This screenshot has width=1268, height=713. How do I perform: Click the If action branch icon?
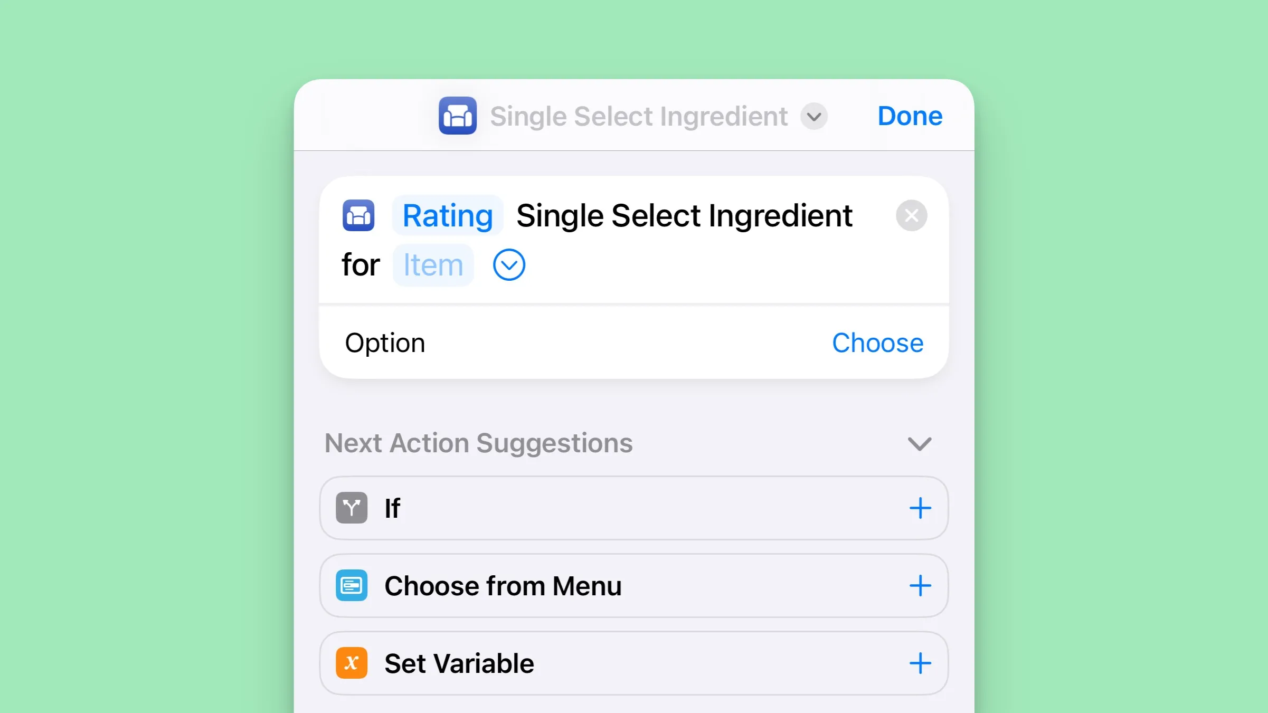352,508
